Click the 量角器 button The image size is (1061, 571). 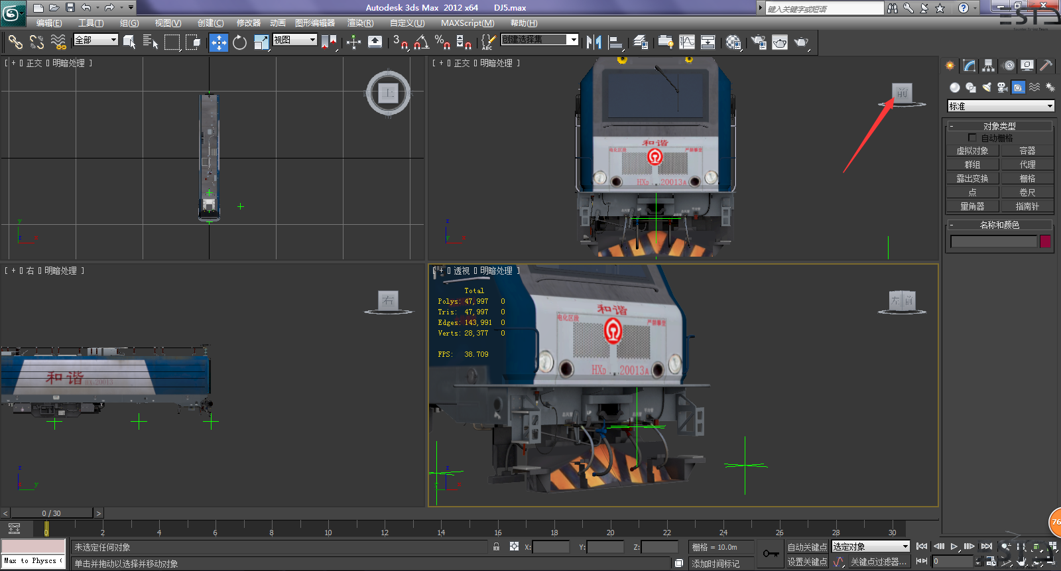[x=972, y=206]
